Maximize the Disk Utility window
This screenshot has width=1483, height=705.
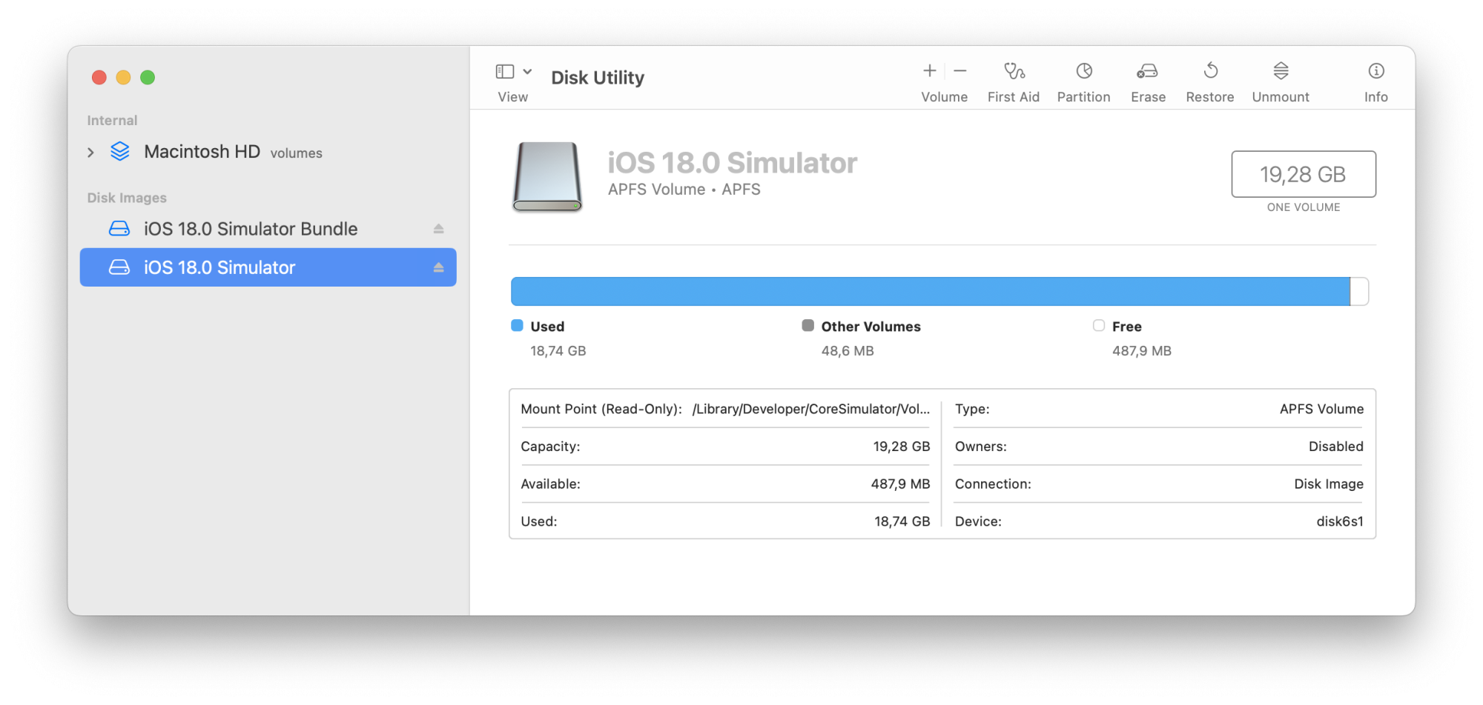[x=148, y=77]
